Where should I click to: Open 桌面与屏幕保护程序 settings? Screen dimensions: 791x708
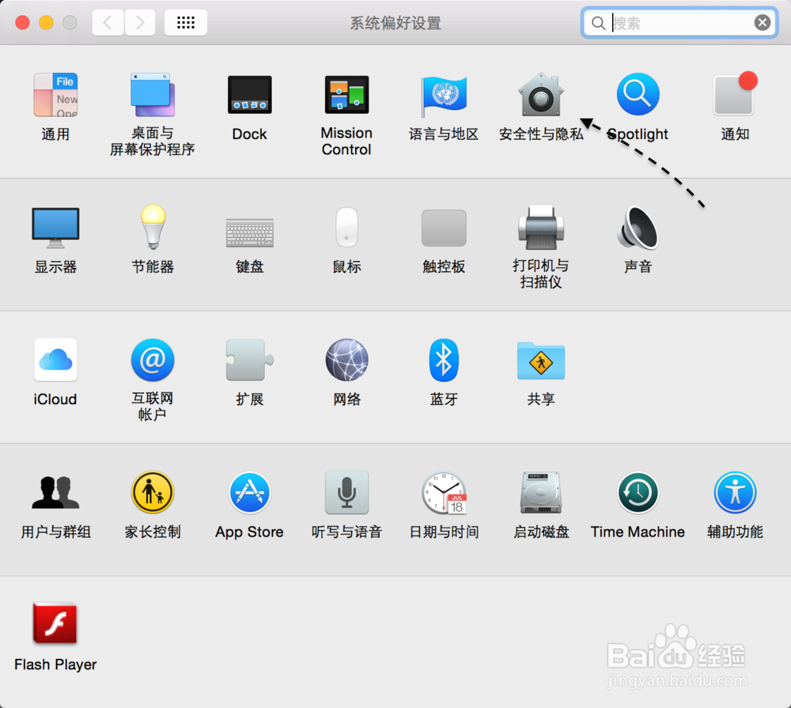(152, 94)
